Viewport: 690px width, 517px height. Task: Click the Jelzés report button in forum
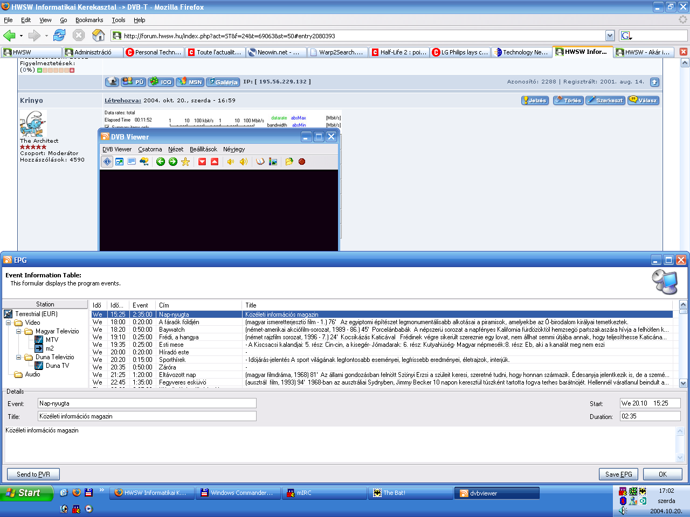pyautogui.click(x=535, y=100)
